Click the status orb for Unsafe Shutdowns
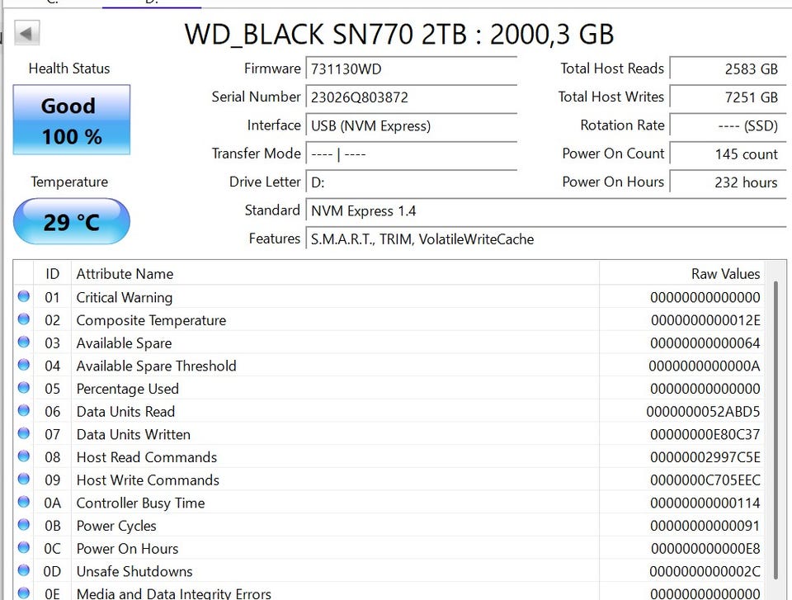Image resolution: width=792 pixels, height=600 pixels. pyautogui.click(x=24, y=570)
